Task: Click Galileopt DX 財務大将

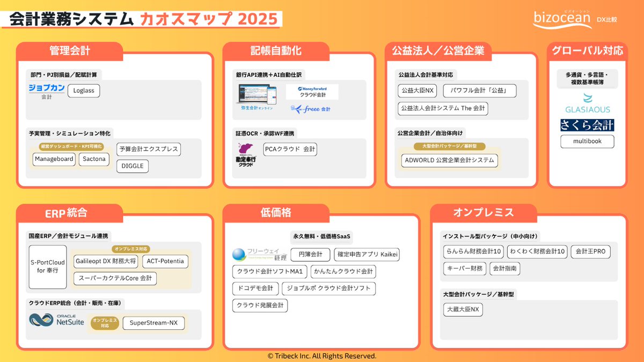Action: pos(106,262)
